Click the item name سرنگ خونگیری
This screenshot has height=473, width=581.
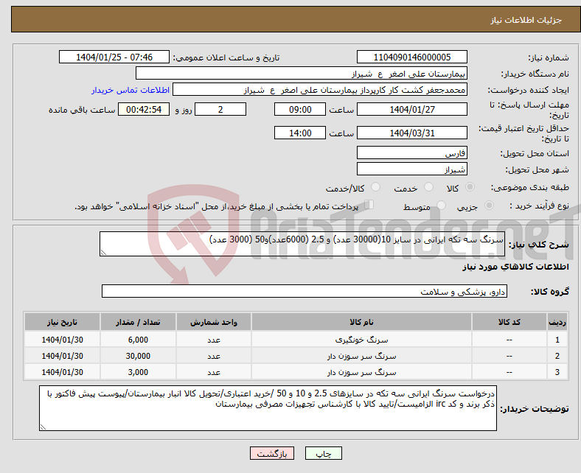pyautogui.click(x=361, y=340)
